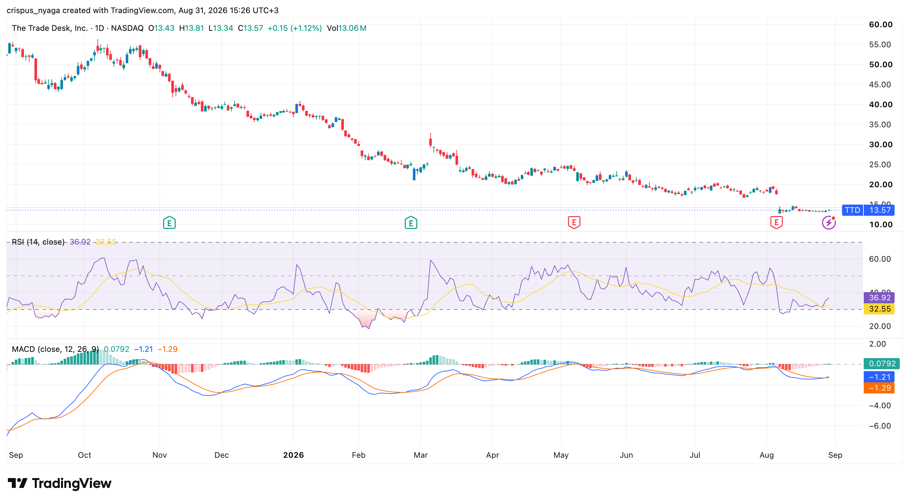The height and width of the screenshot is (503, 909).
Task: Click the "May" label on time axis
Action: coord(561,455)
